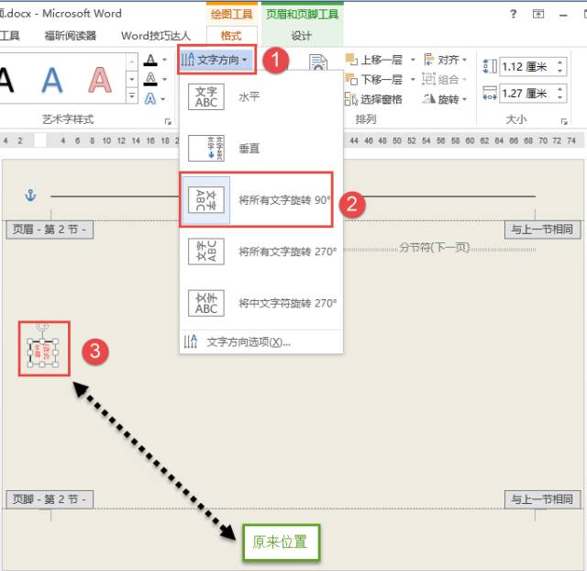Increase shape height with up spinner
This screenshot has height=571, width=587.
point(560,62)
